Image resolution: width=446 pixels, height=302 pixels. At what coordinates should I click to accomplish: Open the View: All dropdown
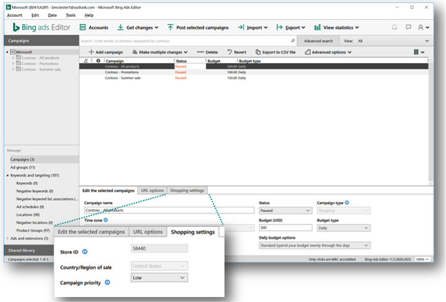point(386,41)
